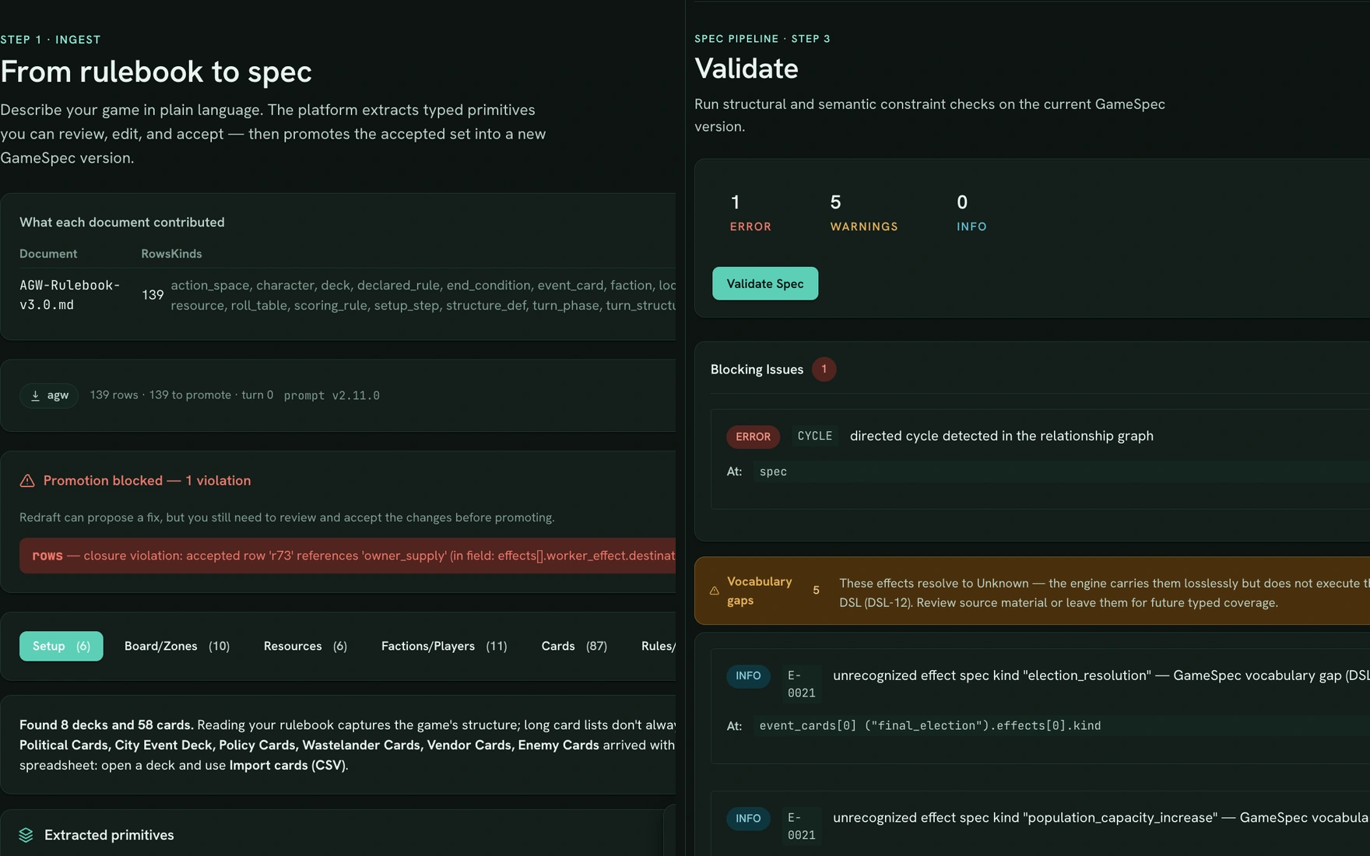The width and height of the screenshot is (1370, 856).
Task: Click the CYCLE code tag
Action: tap(815, 436)
